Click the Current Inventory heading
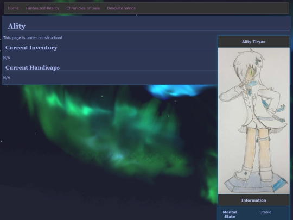The width and height of the screenshot is (293, 220). coord(31,47)
